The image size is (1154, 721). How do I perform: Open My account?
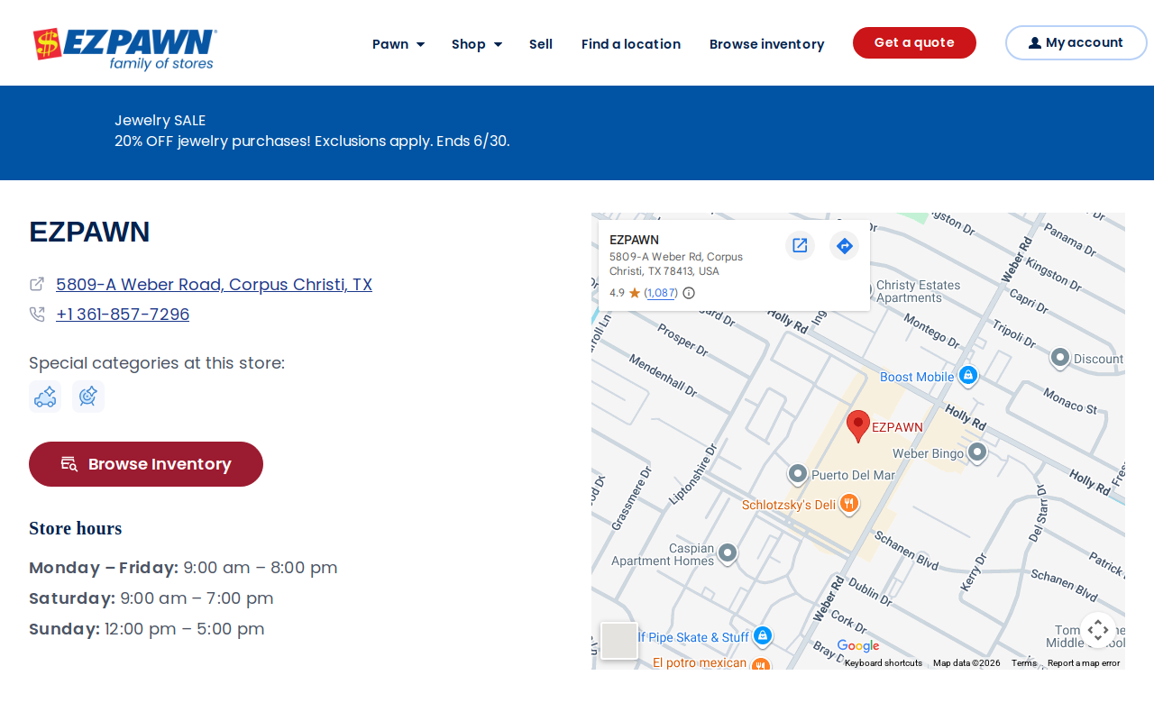point(1076,42)
